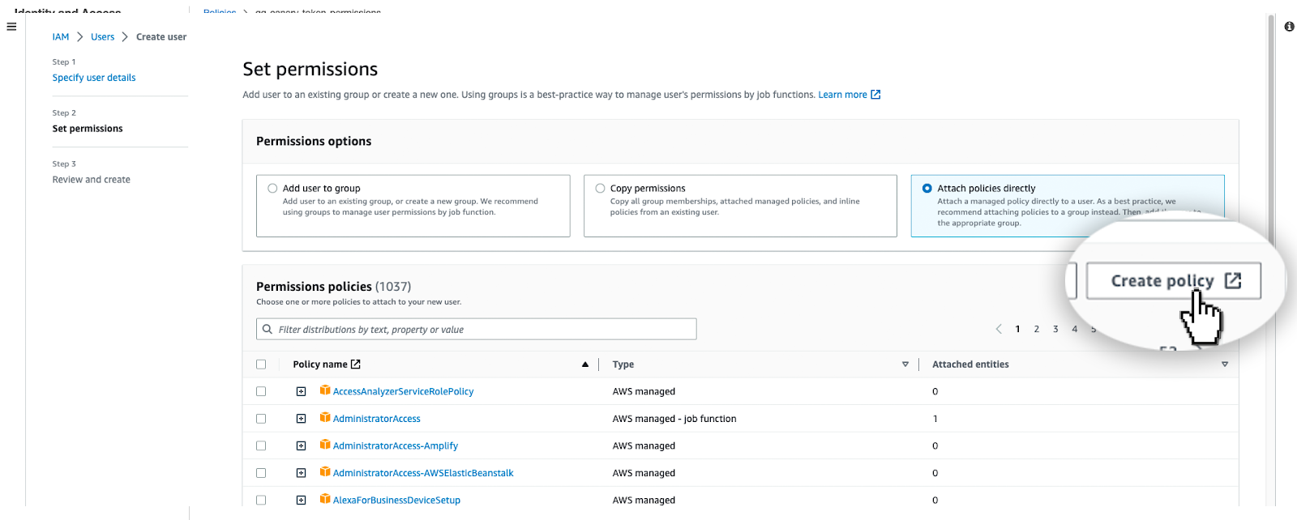Open AlexaForBusinessDeviceSetup policy link

396,500
